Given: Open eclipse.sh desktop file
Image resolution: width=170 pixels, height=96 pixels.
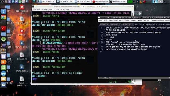Looking at the screenshot, I should coord(22,56).
